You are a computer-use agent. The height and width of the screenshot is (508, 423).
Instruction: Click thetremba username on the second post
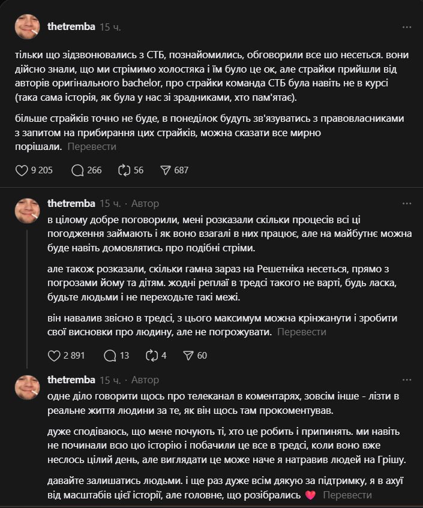click(71, 204)
